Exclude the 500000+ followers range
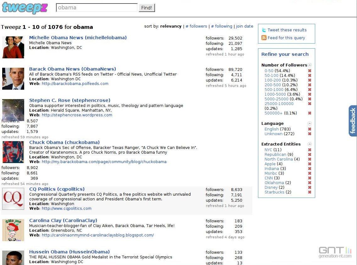Viewport: 357px width, 265px height. (310, 113)
